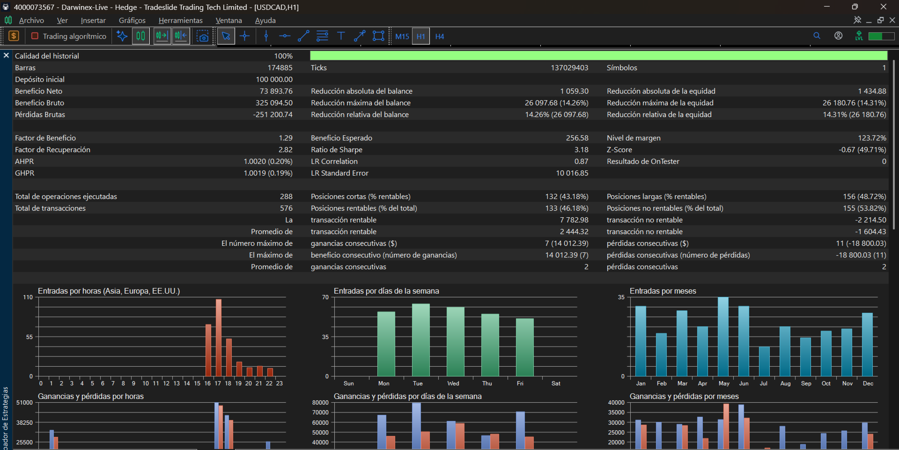
Task: Open the sparkle AI assistant icon
Action: tap(122, 36)
